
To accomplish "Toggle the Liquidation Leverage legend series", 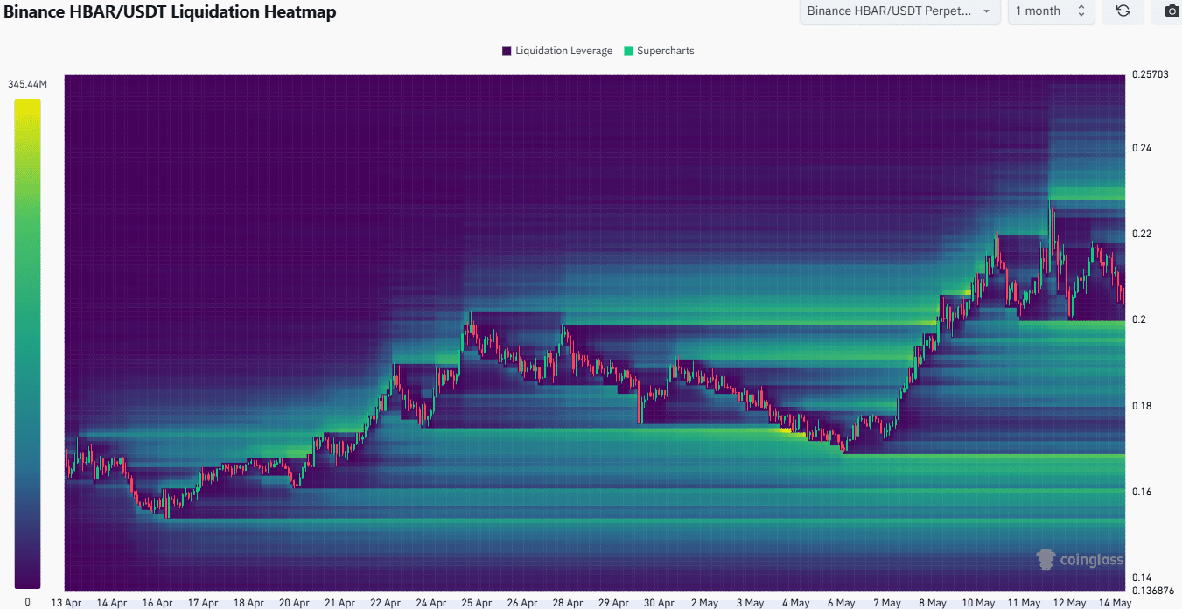I will [557, 51].
